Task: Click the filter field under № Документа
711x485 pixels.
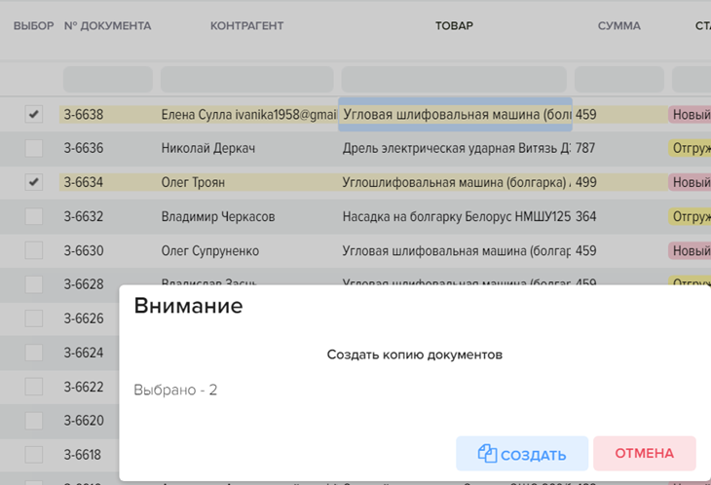Action: (x=107, y=79)
